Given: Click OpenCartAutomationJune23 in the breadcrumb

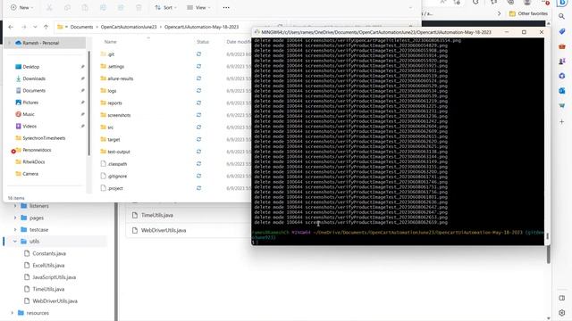Looking at the screenshot, I should pos(129,27).
